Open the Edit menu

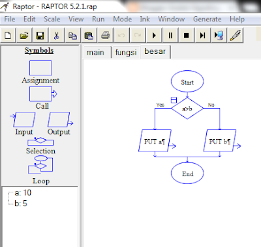(x=29, y=19)
